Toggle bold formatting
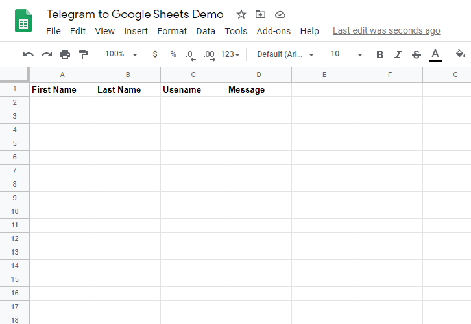 pyautogui.click(x=380, y=54)
